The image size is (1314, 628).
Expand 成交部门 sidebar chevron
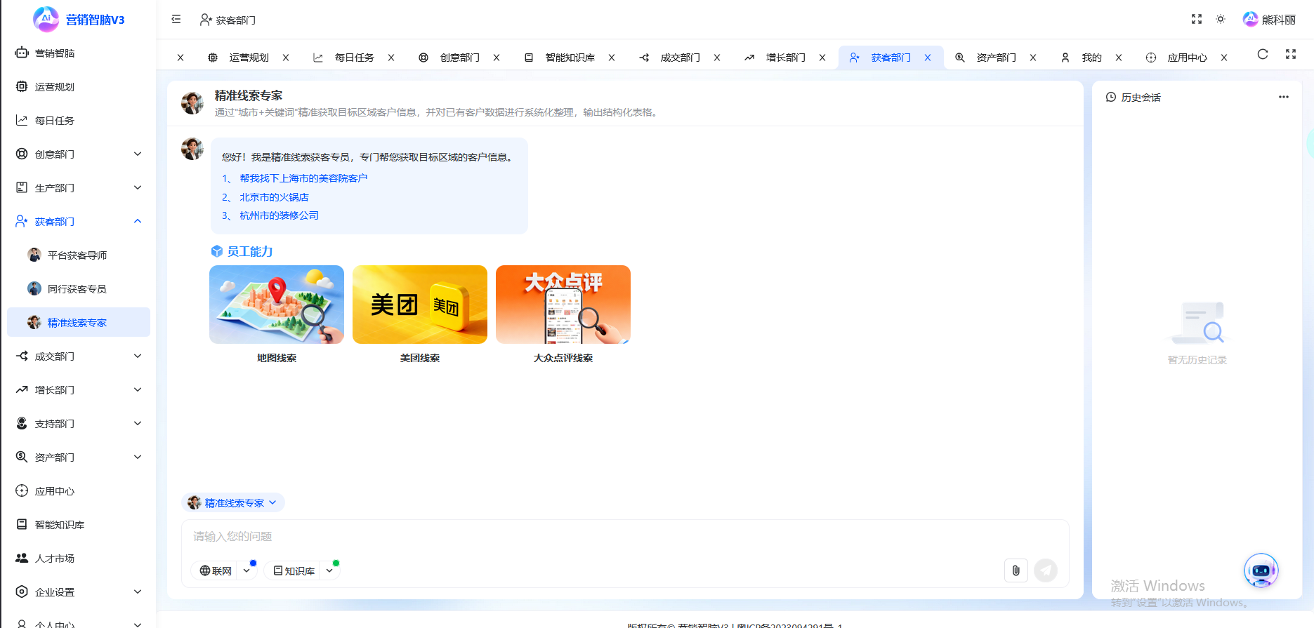[138, 356]
